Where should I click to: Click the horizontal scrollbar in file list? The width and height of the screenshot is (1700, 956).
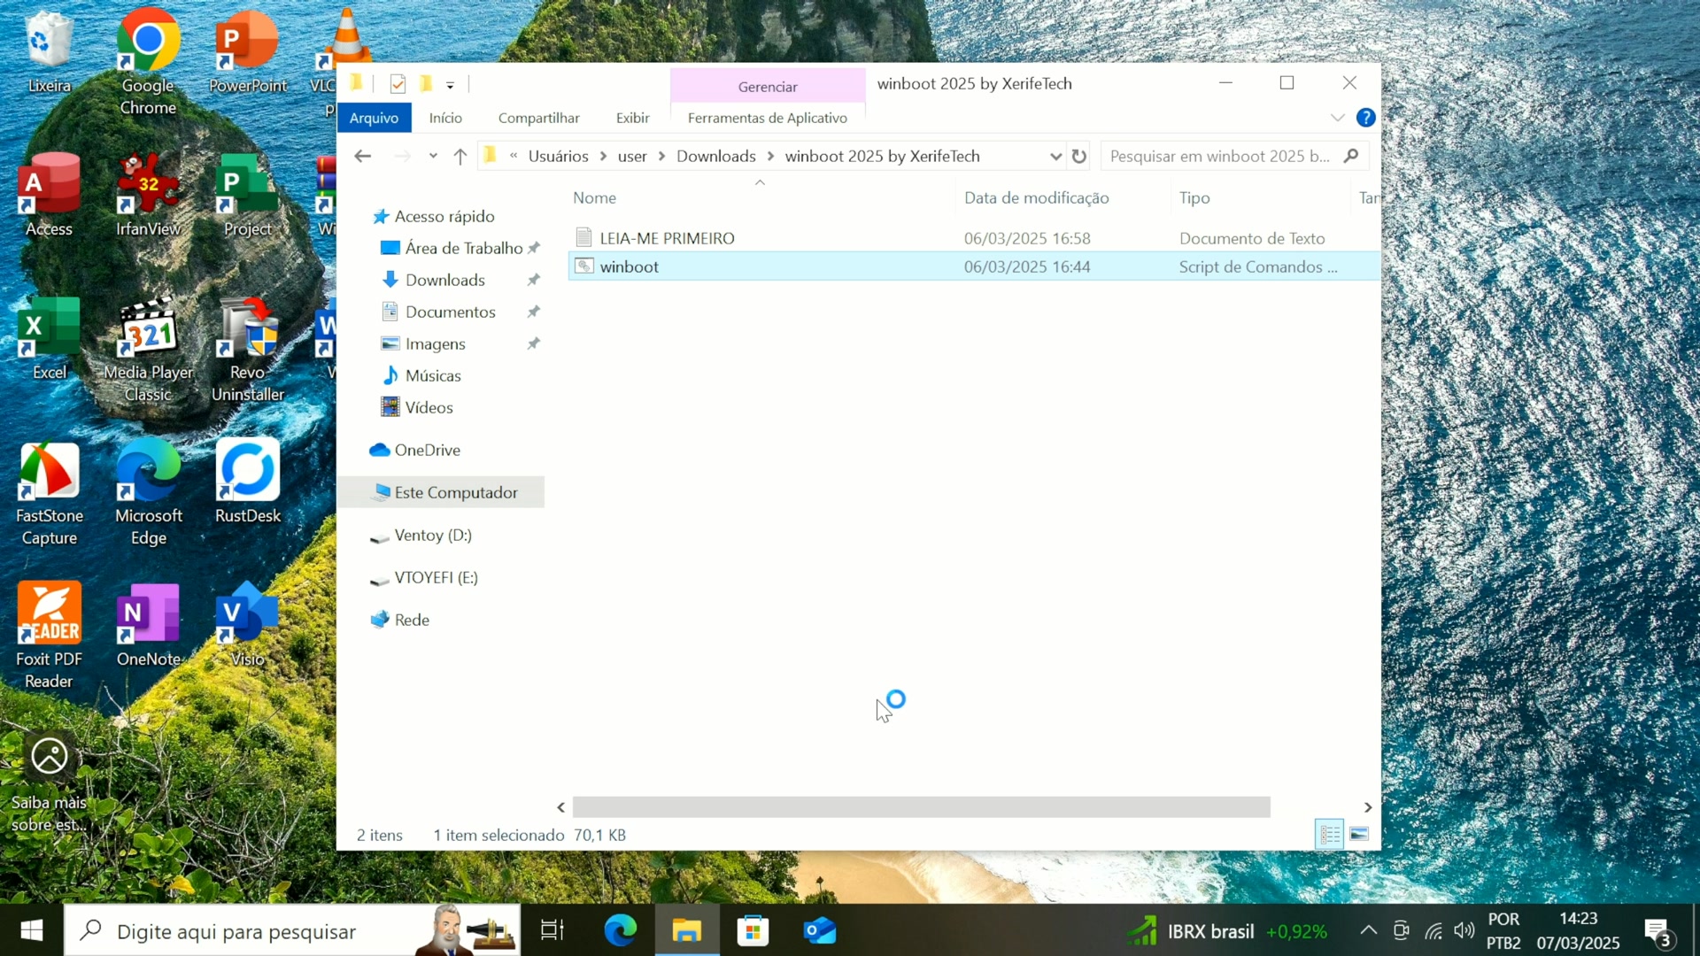tap(921, 807)
